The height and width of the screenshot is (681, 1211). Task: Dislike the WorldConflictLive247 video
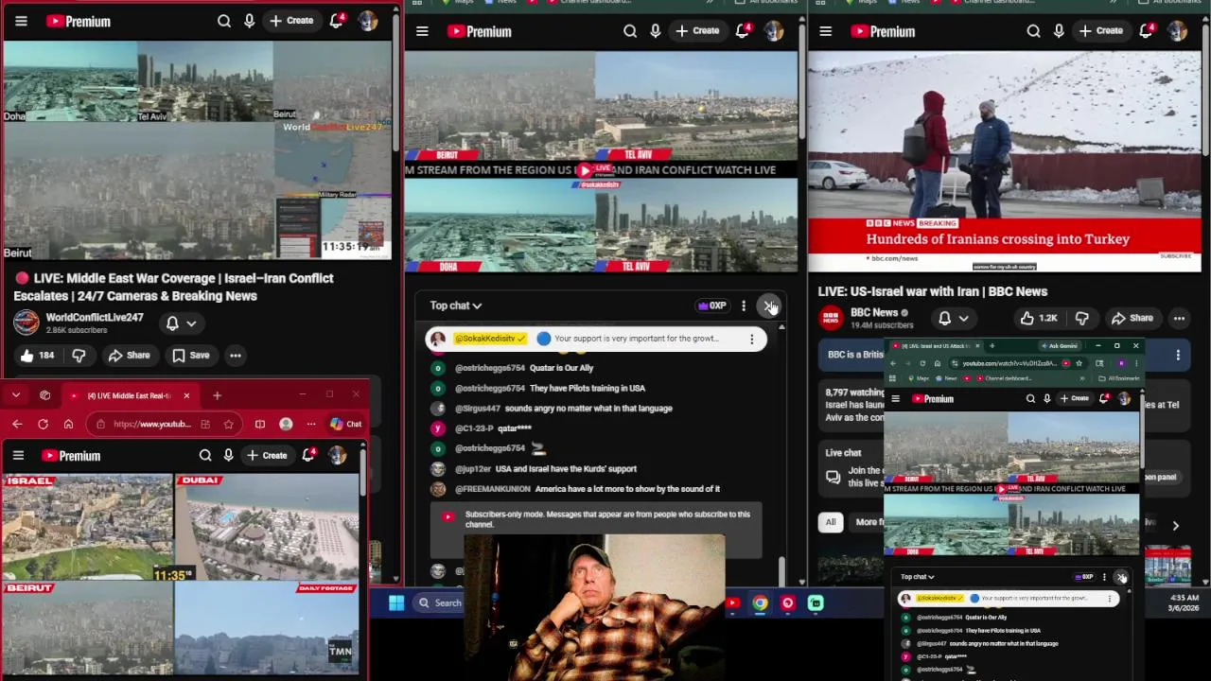coord(79,356)
